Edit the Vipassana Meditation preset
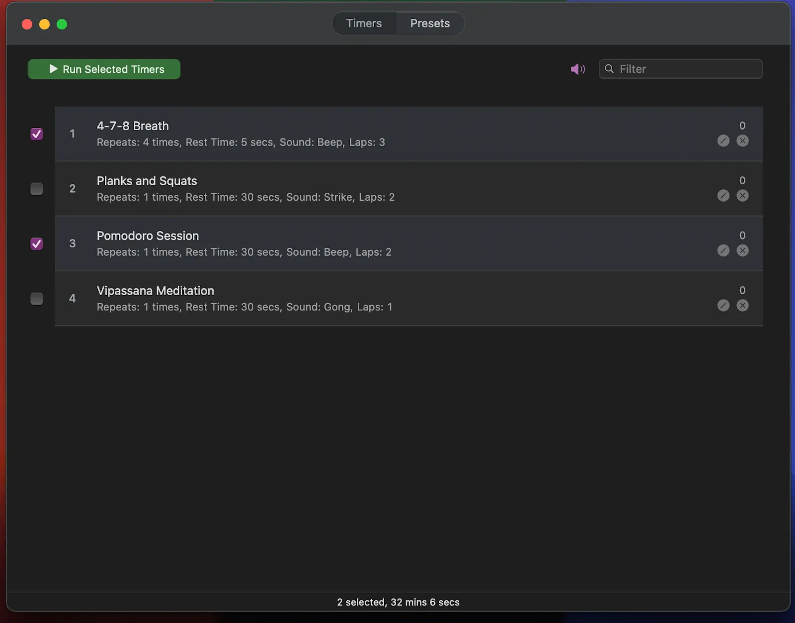795x623 pixels. coord(723,306)
